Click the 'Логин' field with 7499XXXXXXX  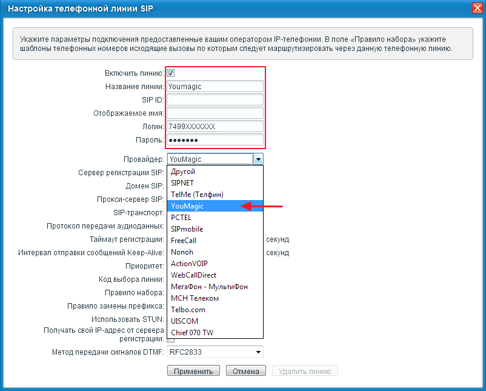coord(215,127)
